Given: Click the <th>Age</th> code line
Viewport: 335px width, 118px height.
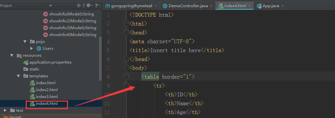Looking at the screenshot, I should click(183, 112).
